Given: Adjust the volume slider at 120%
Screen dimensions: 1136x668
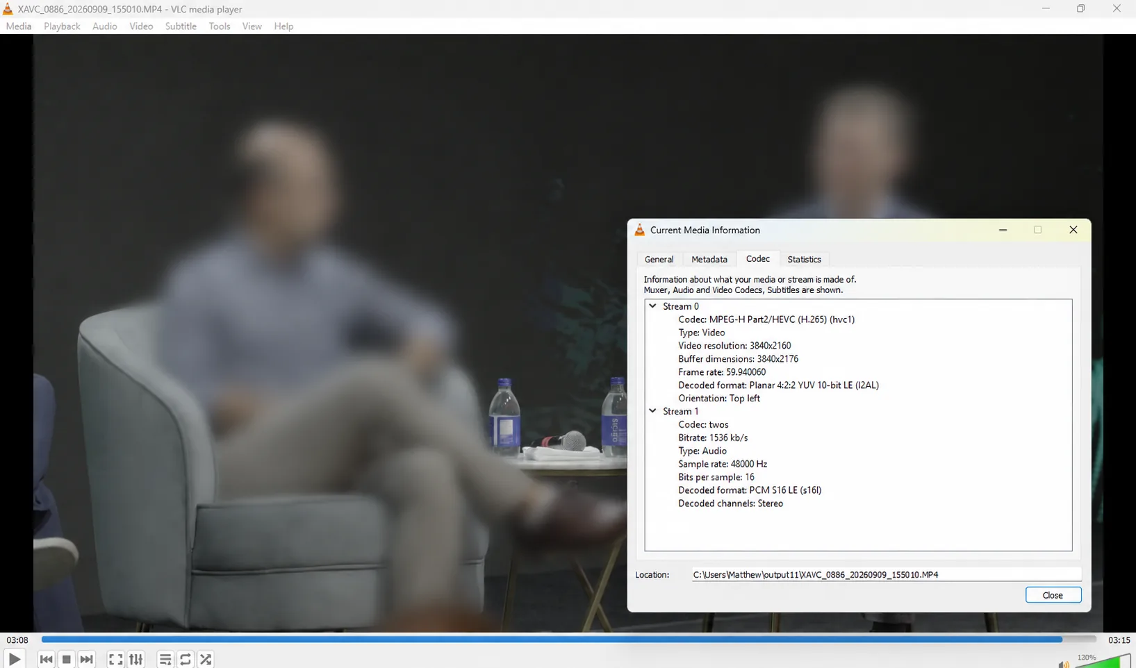Looking at the screenshot, I should [1103, 660].
